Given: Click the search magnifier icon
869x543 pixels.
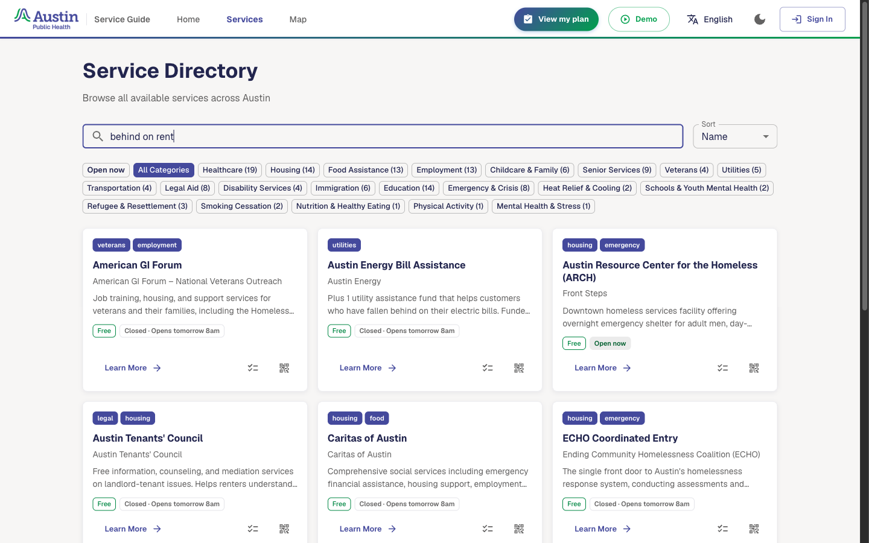Looking at the screenshot, I should [x=98, y=136].
